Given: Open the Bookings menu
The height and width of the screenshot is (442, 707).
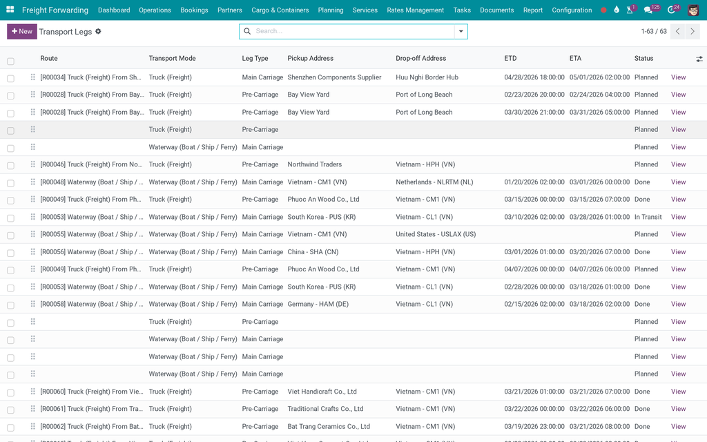Looking at the screenshot, I should [x=194, y=10].
